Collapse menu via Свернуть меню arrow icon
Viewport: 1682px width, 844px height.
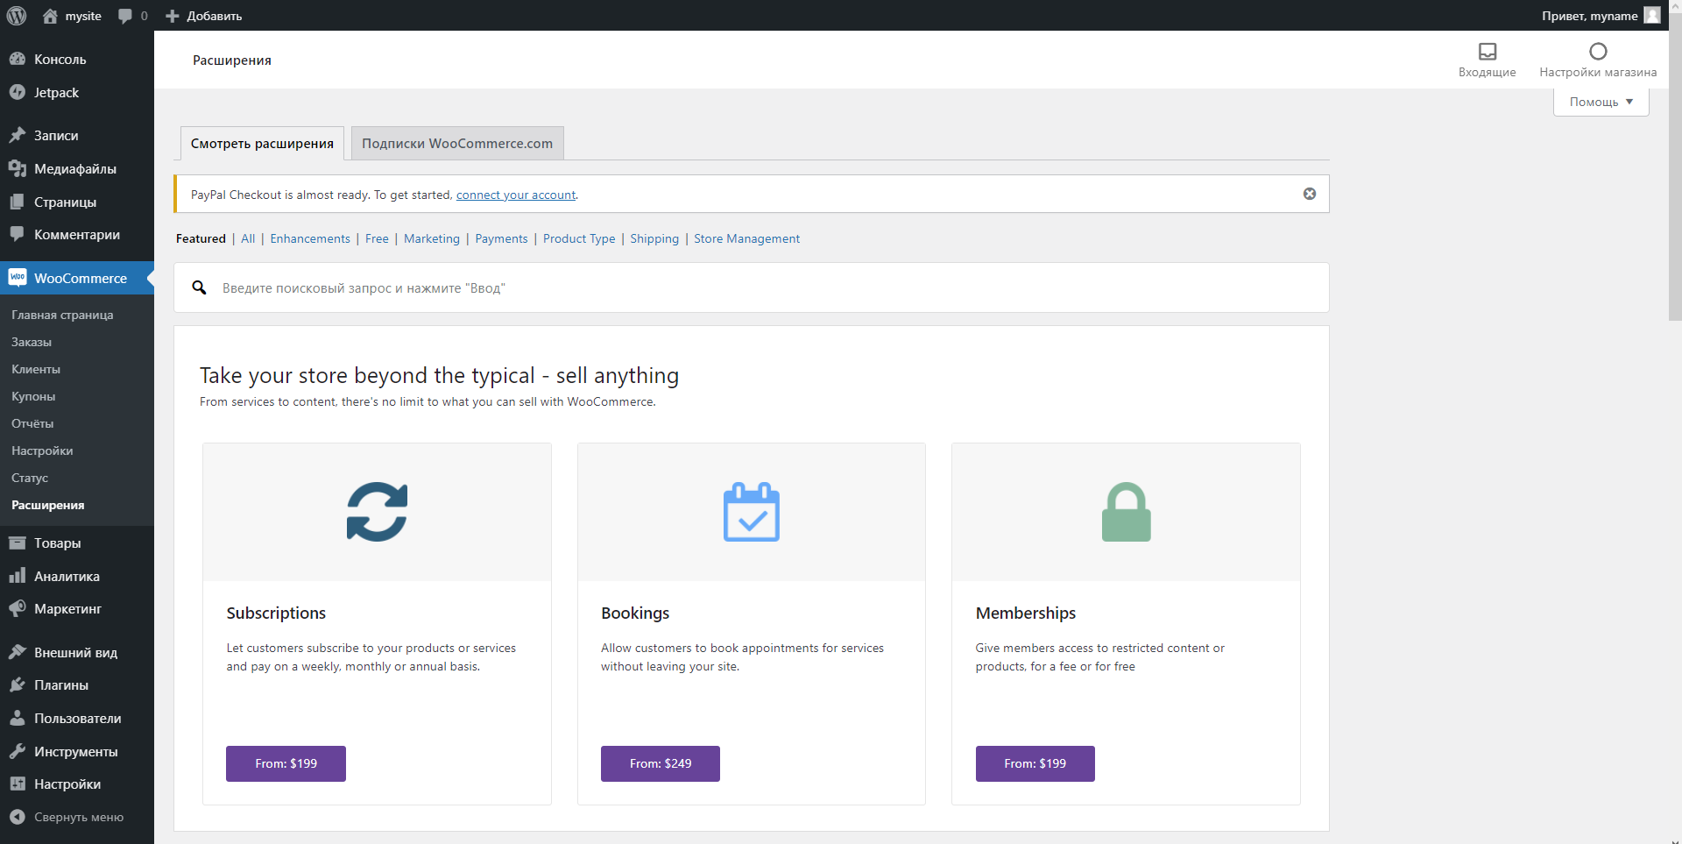point(17,817)
